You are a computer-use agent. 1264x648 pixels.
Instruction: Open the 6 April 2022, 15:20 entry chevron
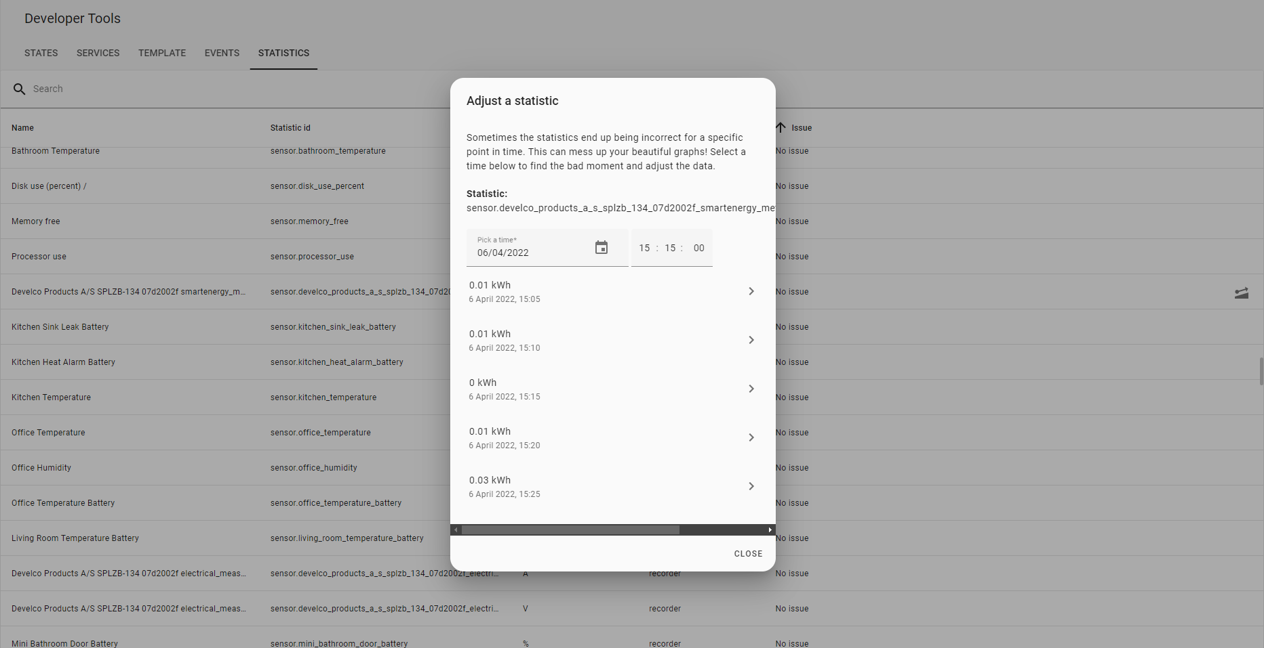[x=751, y=437]
